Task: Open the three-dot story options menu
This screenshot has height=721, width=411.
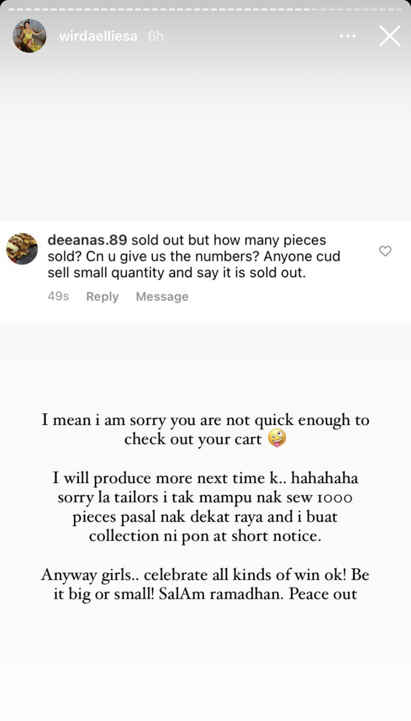Action: (348, 36)
